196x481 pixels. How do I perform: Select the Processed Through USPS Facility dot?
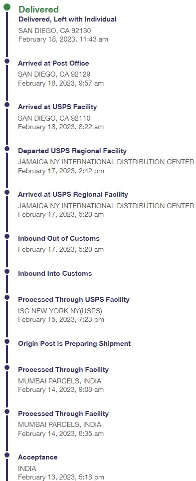[x=7, y=297]
